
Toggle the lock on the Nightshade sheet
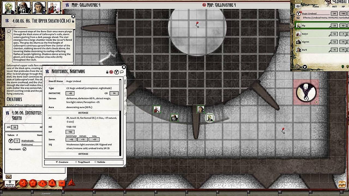tap(107, 72)
